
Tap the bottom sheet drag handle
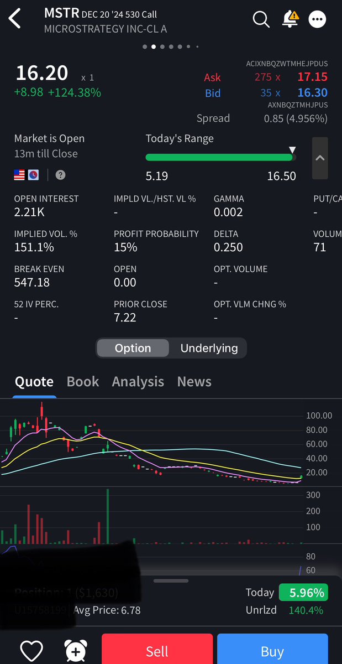[171, 580]
